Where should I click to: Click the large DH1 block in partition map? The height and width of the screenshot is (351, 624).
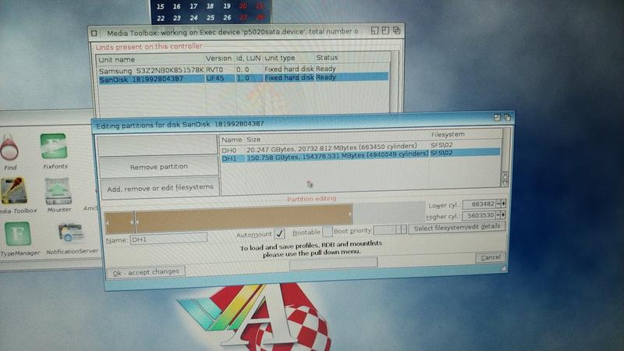pyautogui.click(x=243, y=216)
